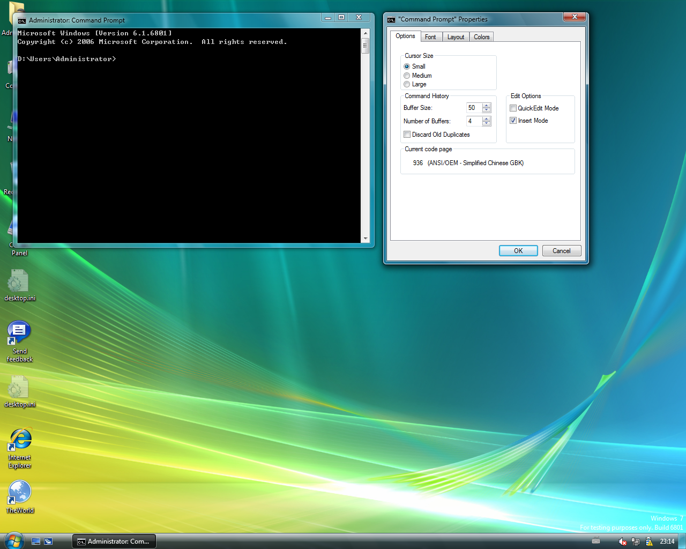Select the Medium cursor size option
The image size is (686, 549).
pos(407,76)
